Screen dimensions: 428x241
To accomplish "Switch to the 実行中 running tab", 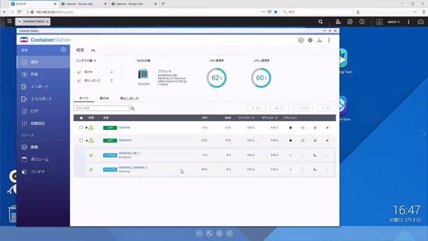I will click(x=104, y=98).
